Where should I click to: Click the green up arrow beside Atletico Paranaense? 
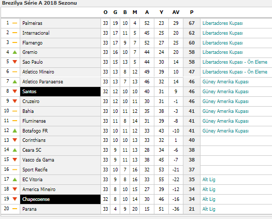pos(15,81)
